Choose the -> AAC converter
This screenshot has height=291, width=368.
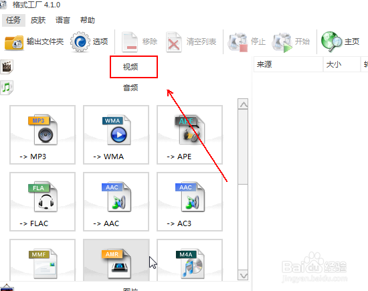pyautogui.click(x=116, y=201)
